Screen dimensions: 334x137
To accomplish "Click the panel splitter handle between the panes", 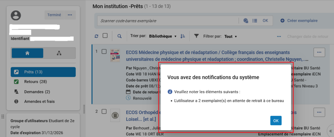I will click(84, 108).
